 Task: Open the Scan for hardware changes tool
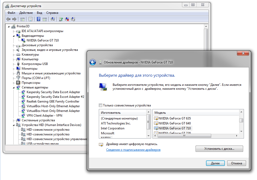53,19
